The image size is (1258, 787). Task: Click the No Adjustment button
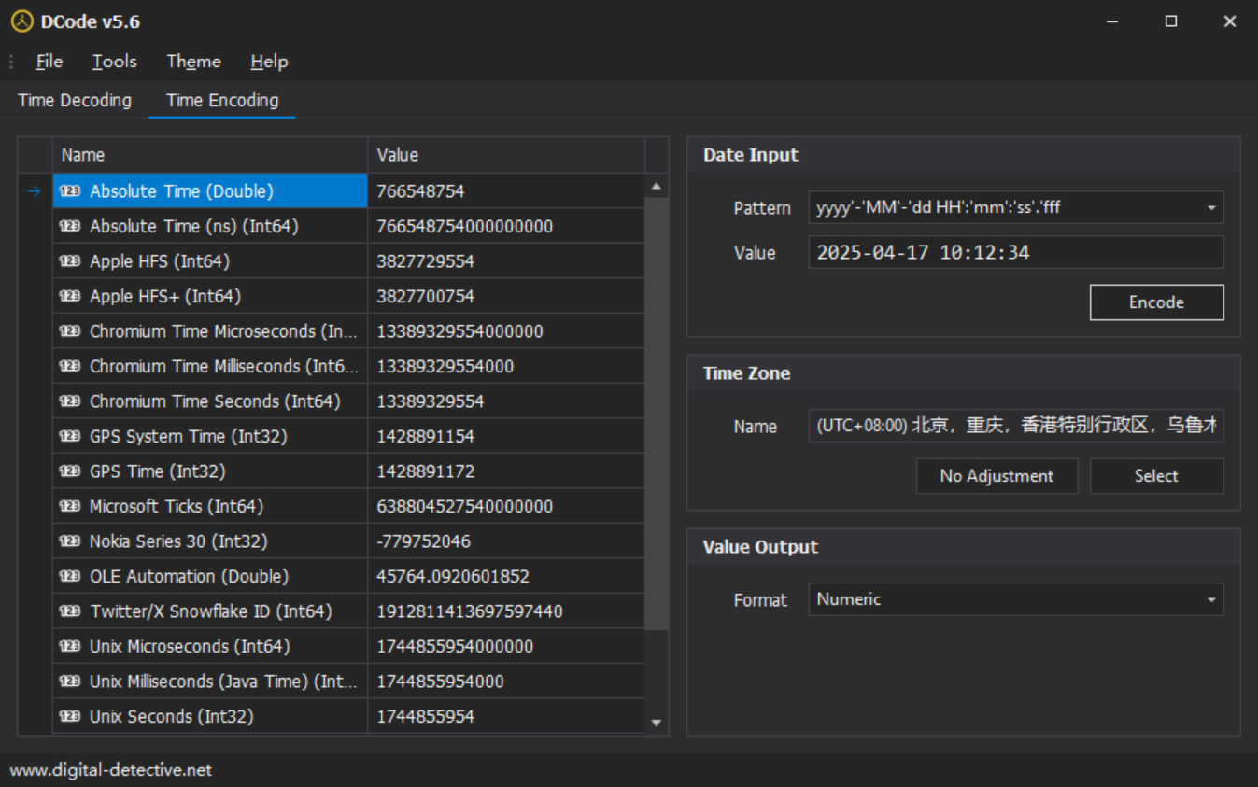pyautogui.click(x=997, y=476)
